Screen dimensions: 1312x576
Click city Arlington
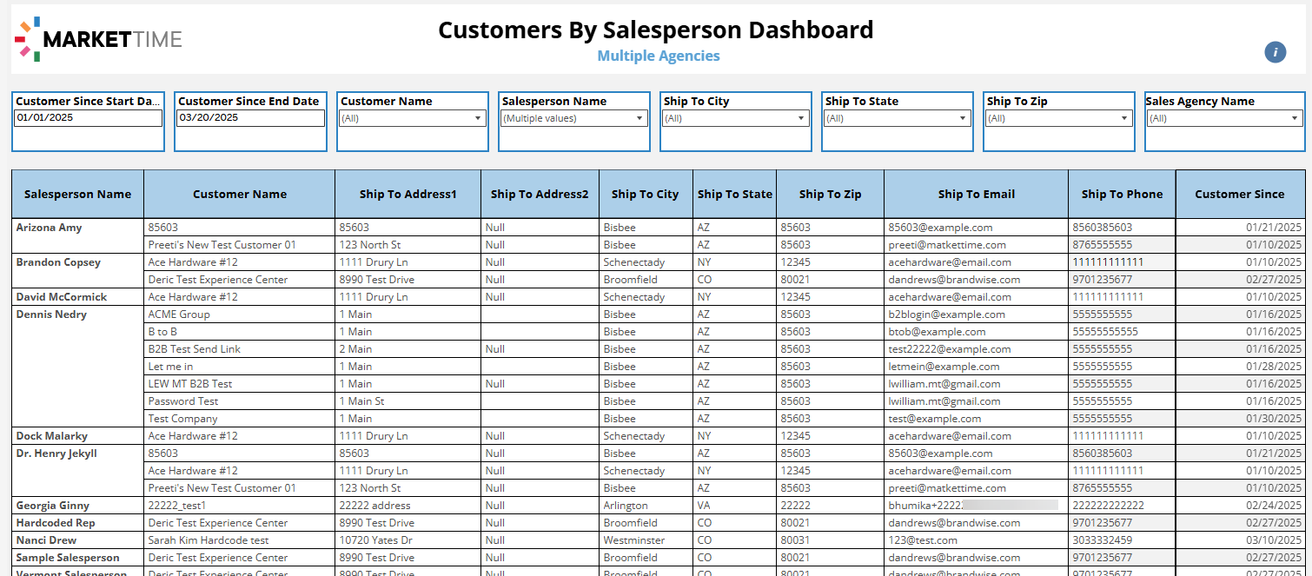click(626, 506)
